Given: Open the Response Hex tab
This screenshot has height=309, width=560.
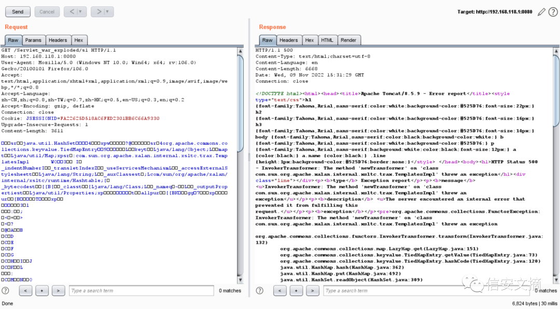Looking at the screenshot, I should pos(310,40).
